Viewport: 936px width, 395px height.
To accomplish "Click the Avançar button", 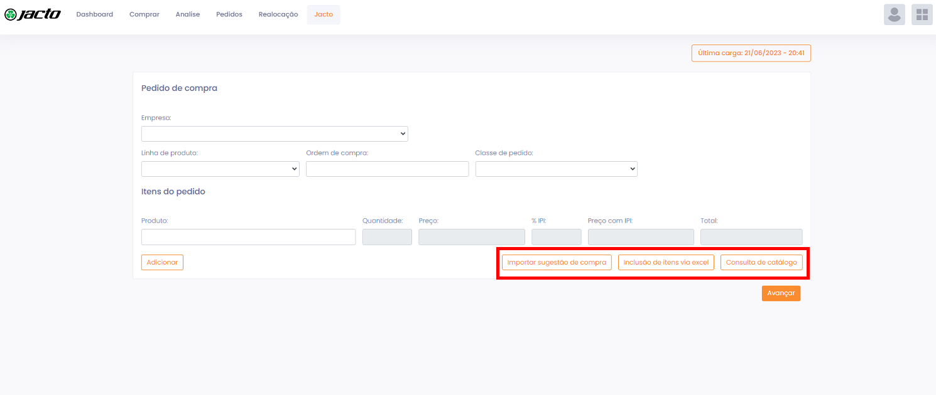I will 781,293.
